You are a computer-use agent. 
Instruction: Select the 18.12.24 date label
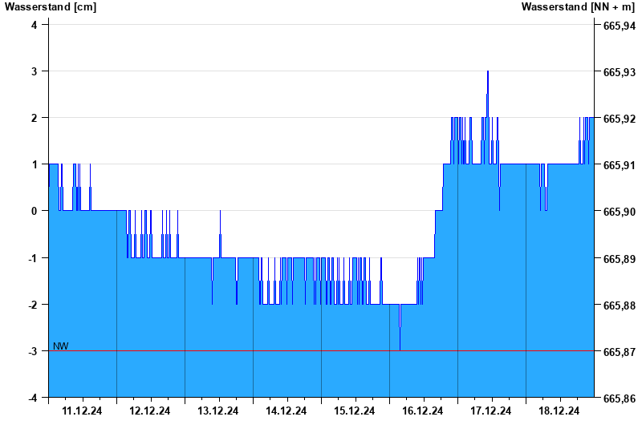point(559,411)
